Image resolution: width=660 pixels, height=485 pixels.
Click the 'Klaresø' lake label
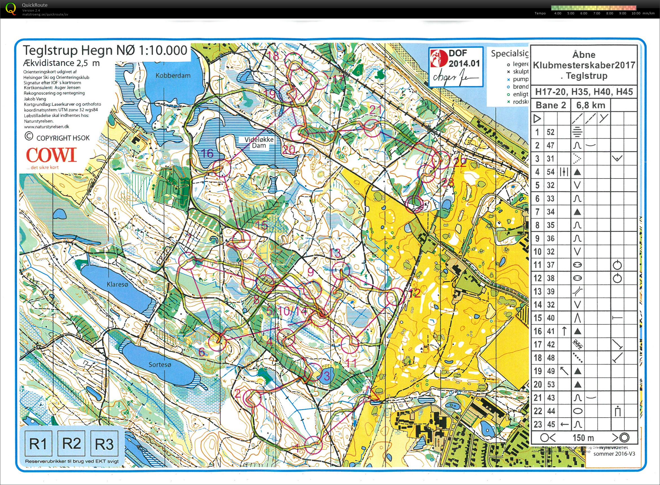coord(117,285)
